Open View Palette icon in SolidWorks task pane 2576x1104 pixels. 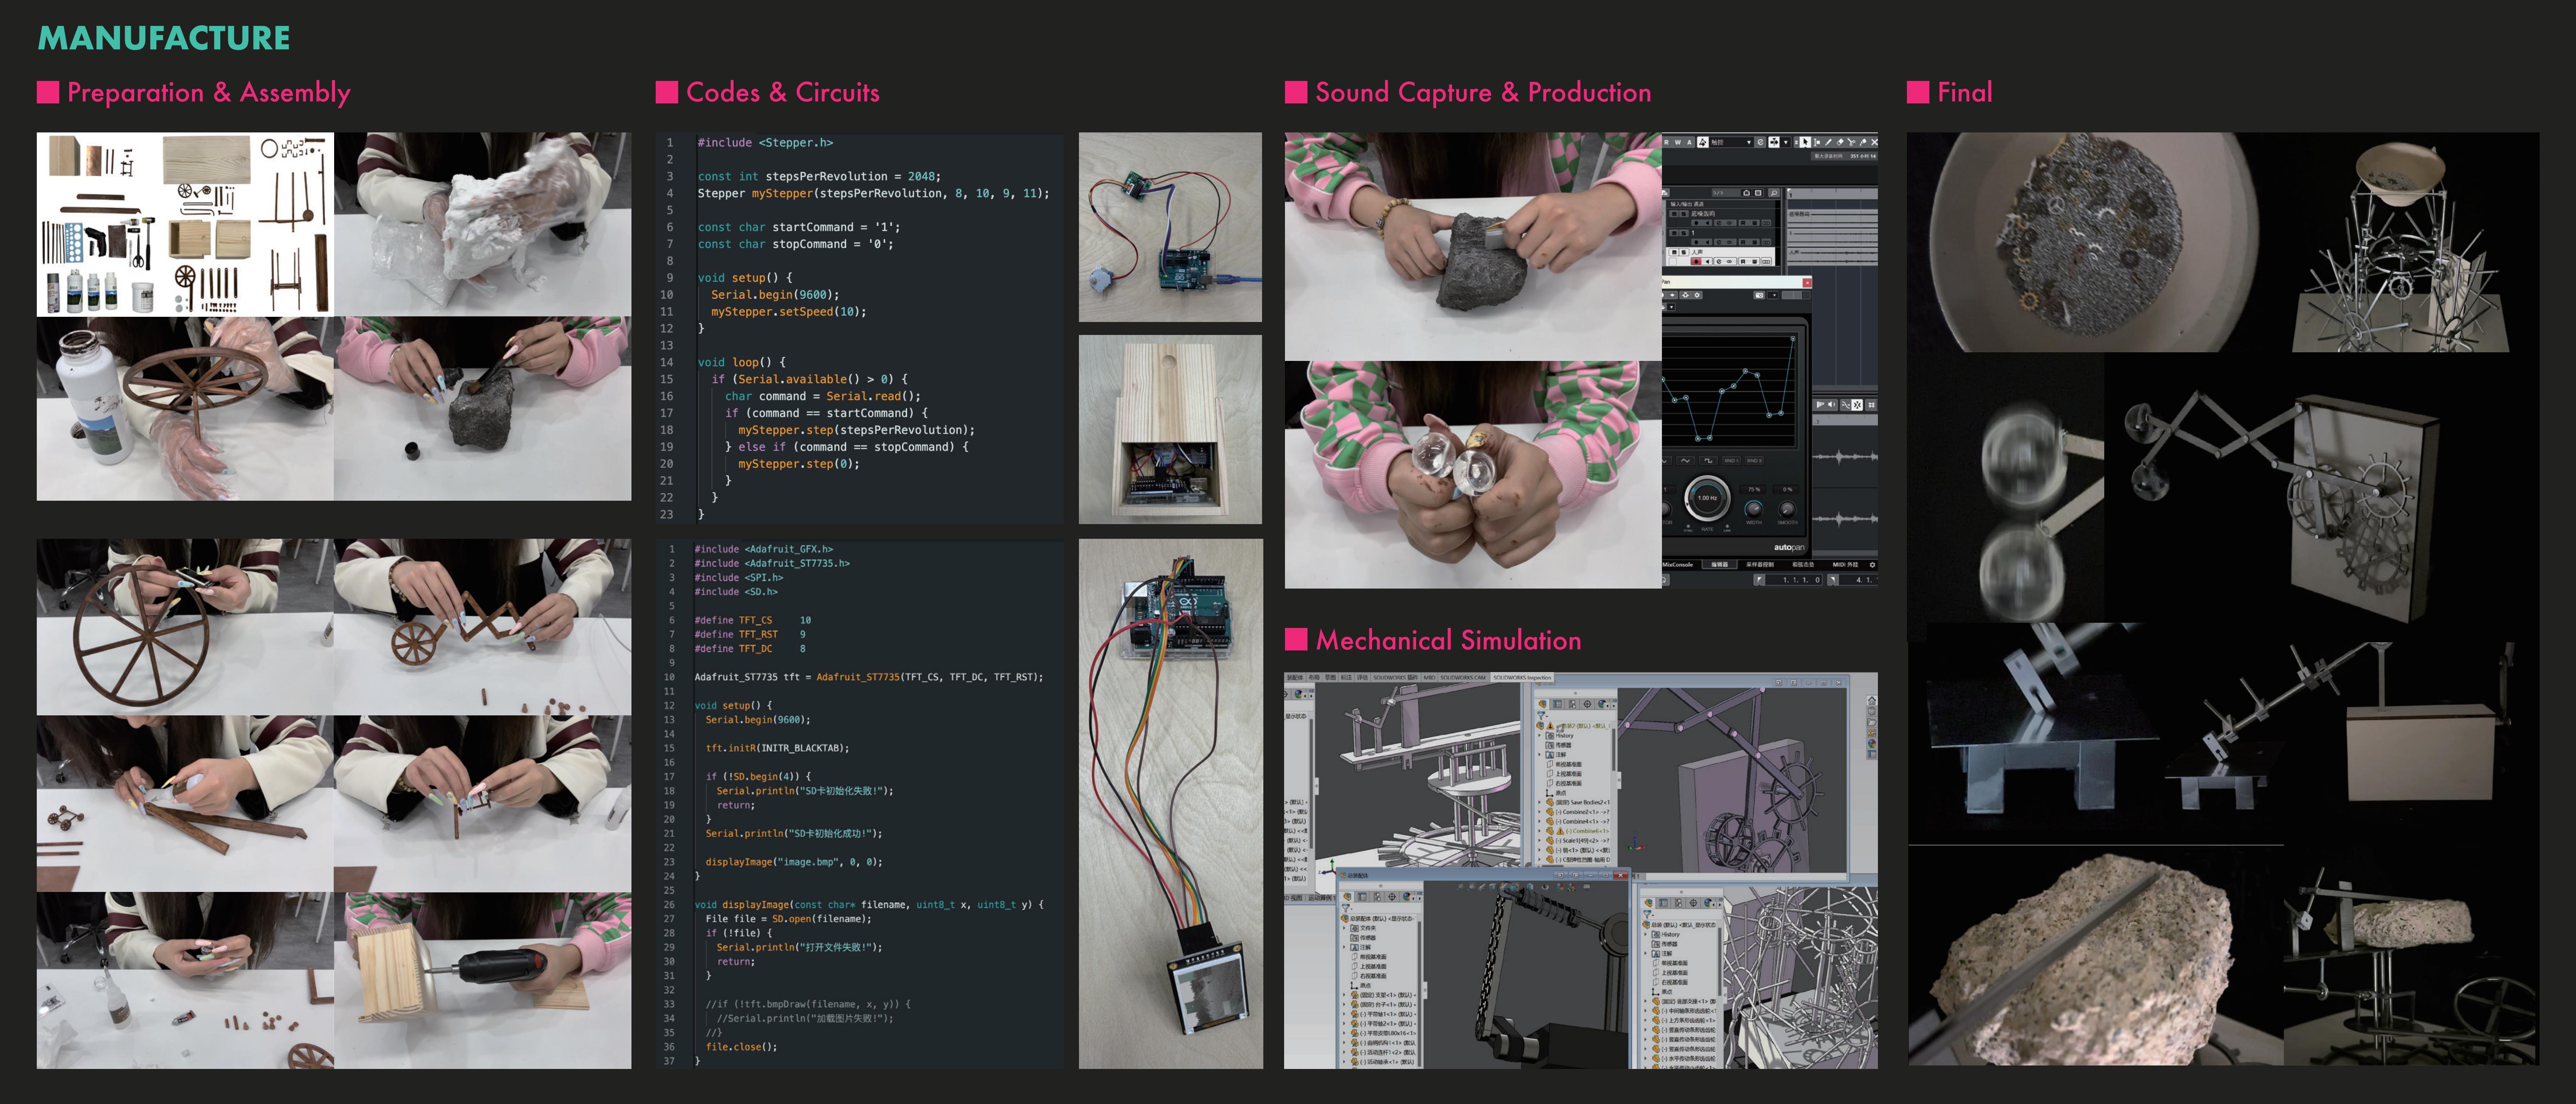[1872, 733]
